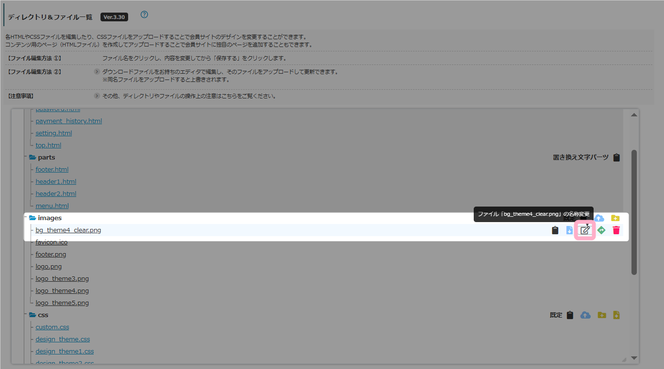The width and height of the screenshot is (664, 369).
Task: Open the help question mark icon
Action: click(144, 15)
